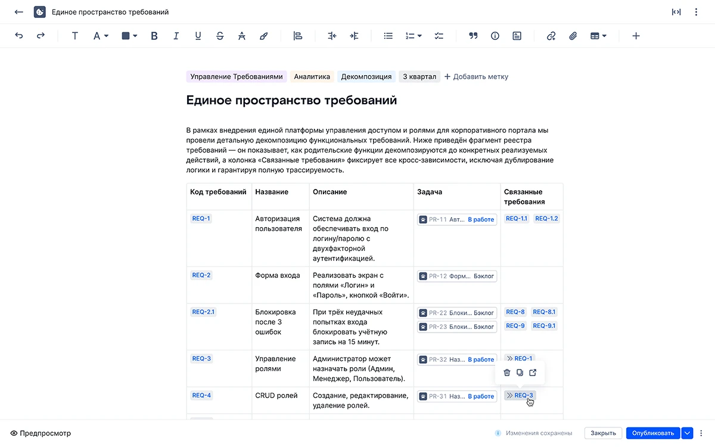Insert a bulleted list

tap(388, 36)
